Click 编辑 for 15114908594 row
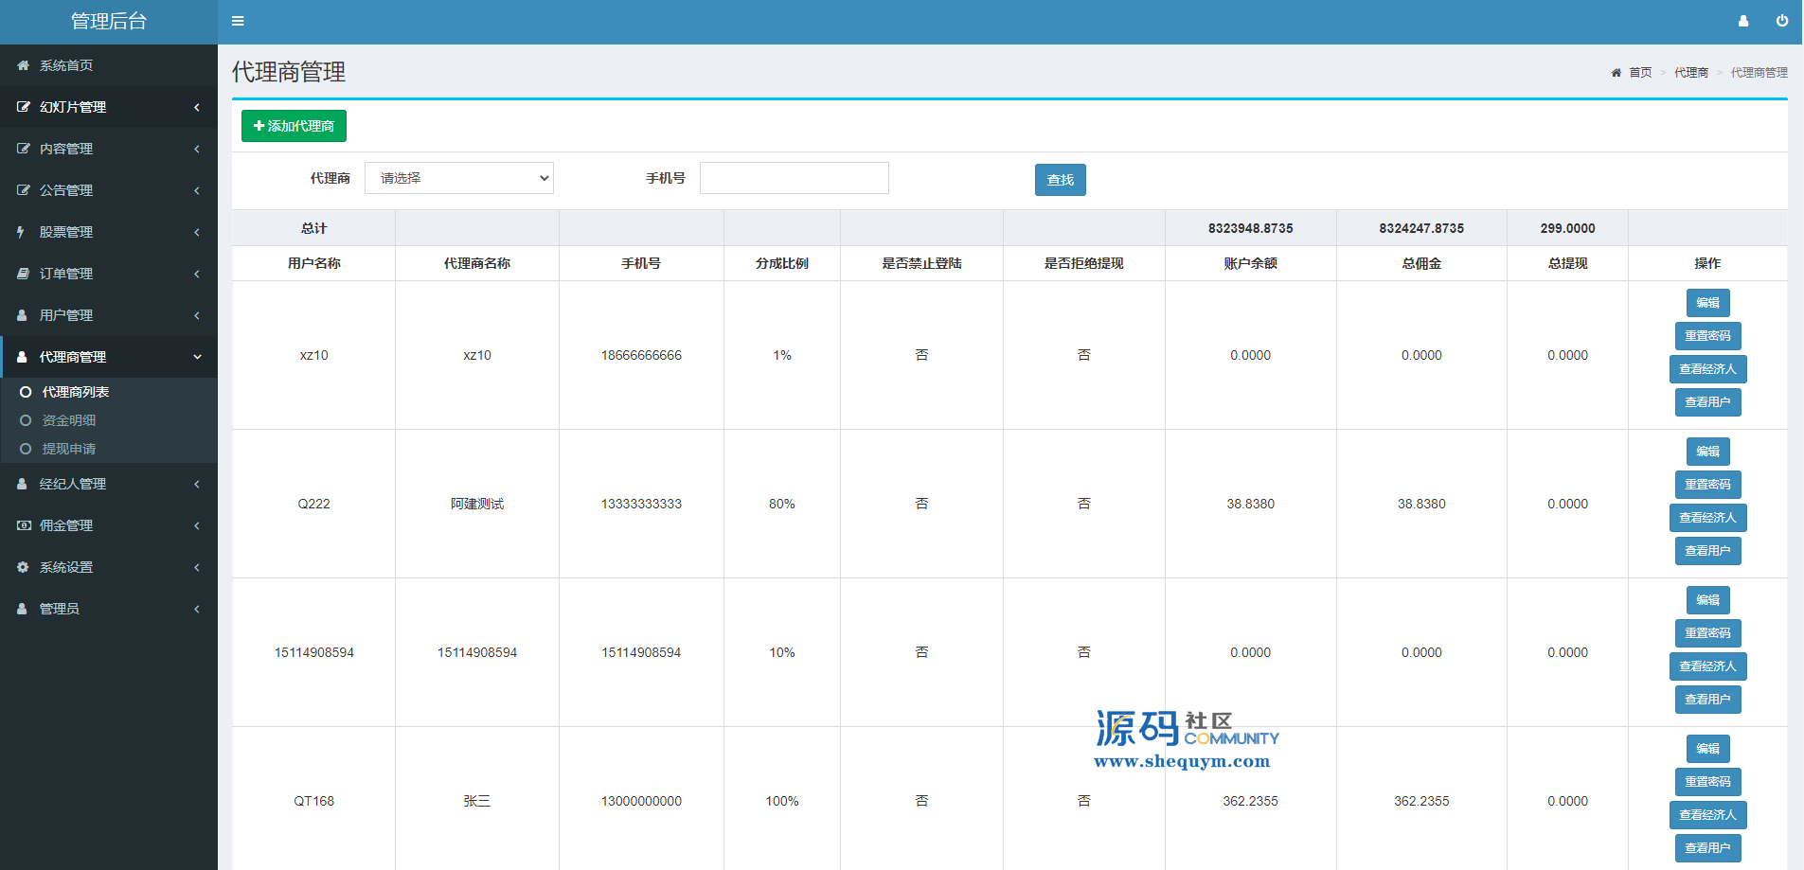The image size is (1804, 870). tap(1708, 600)
